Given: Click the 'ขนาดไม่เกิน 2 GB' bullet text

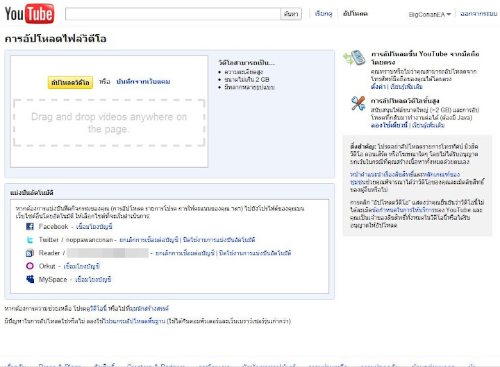Looking at the screenshot, I should coord(247,79).
